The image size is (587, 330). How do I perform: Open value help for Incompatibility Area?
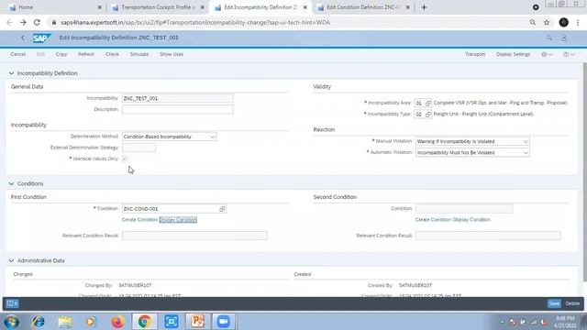point(428,103)
